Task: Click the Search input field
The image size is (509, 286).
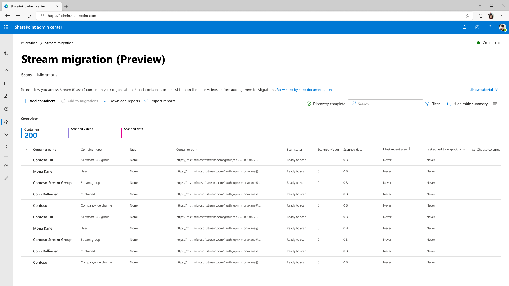Action: [385, 104]
